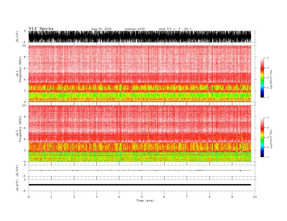
Task: Click the time axis tick label '0'
Action: (x=29, y=197)
